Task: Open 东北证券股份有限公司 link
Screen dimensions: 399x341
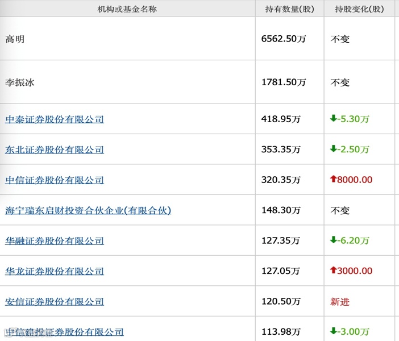Action: 55,149
